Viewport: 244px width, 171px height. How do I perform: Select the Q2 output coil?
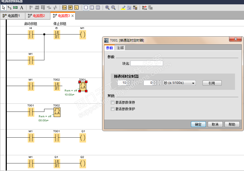tap(83, 164)
